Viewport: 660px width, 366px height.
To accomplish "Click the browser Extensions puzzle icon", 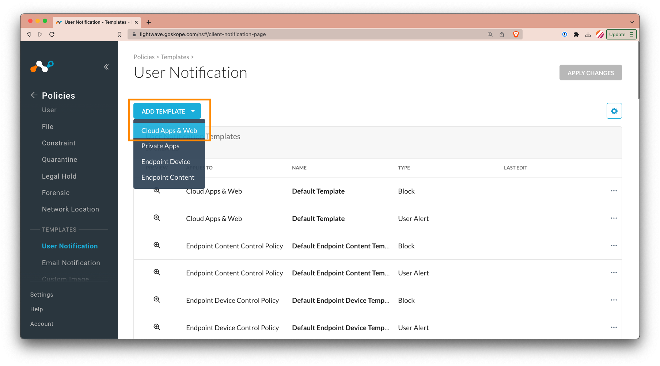I will click(576, 34).
